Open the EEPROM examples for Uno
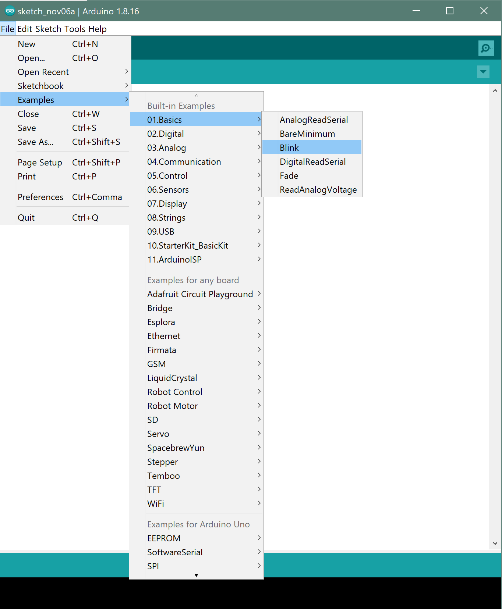The image size is (502, 609). [x=196, y=538]
